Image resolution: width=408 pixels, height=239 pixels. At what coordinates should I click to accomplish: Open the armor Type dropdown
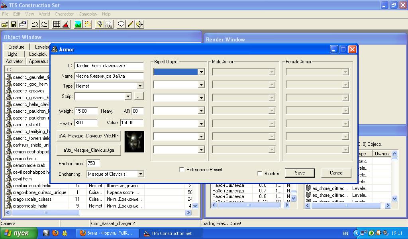coord(140,86)
